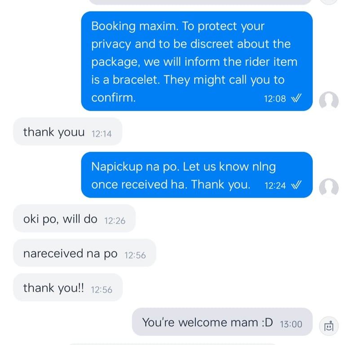The height and width of the screenshot is (345, 345).
Task: Select the 'thank you!!' message bubble
Action: coord(68,287)
